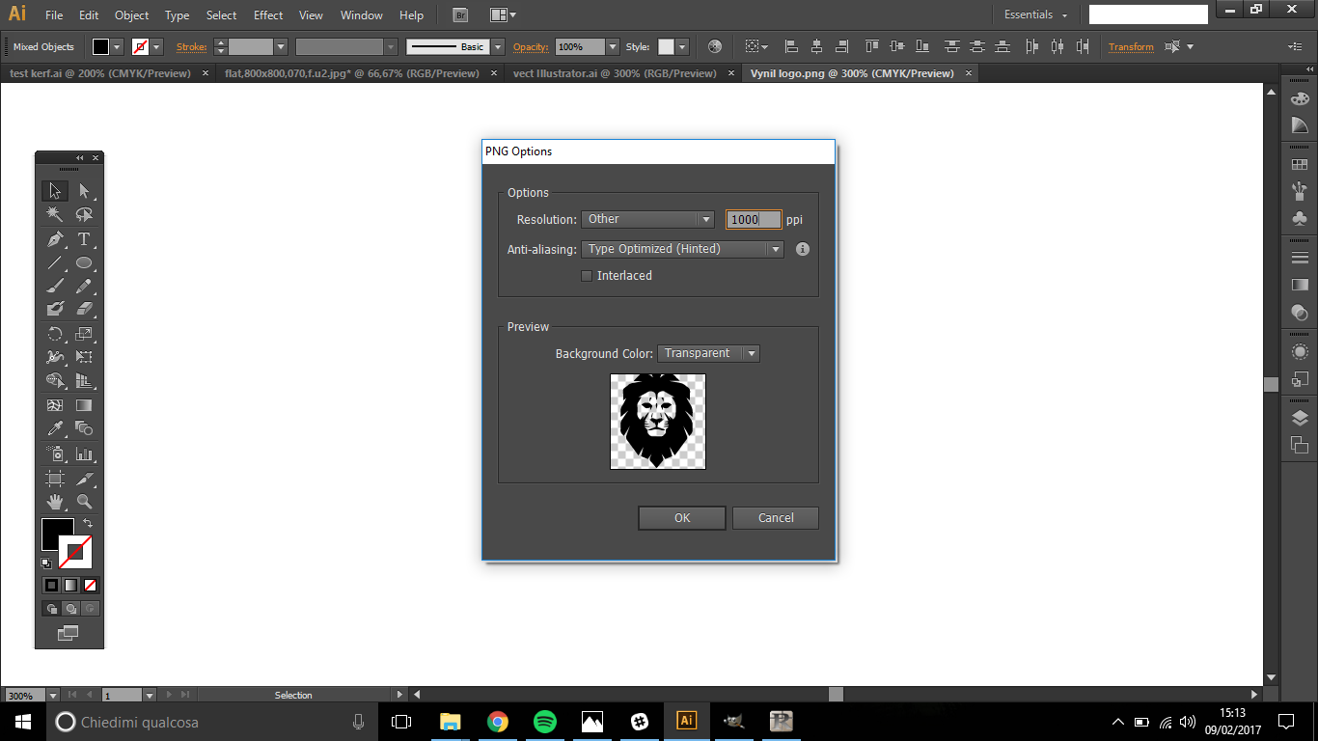
Task: Click the Stroke swatch in toolbox
Action: pyautogui.click(x=75, y=551)
